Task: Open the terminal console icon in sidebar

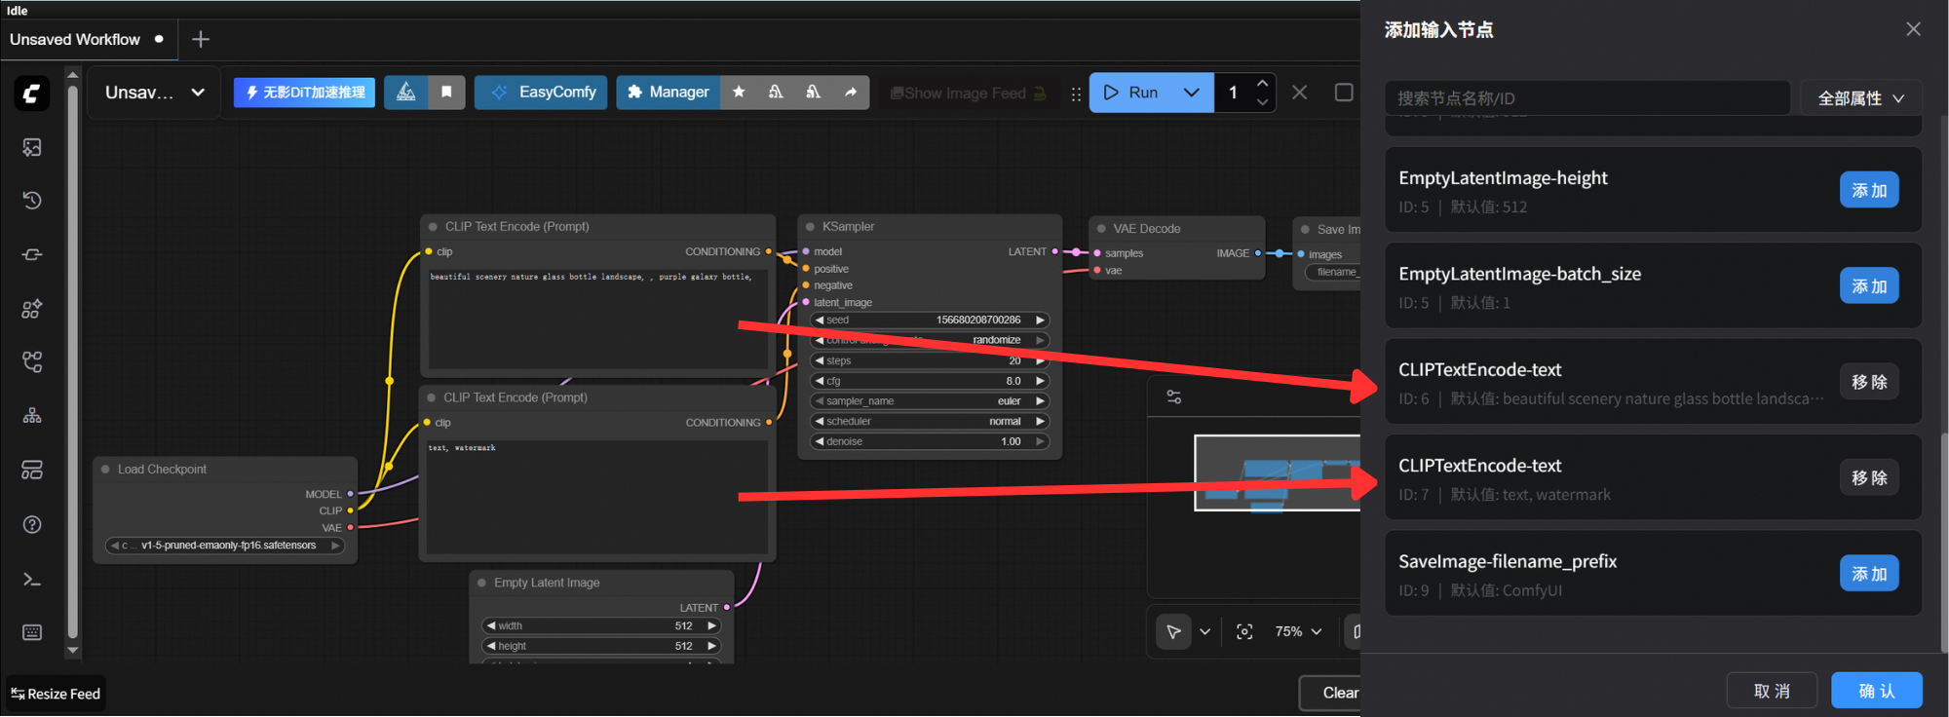Action: 32,580
